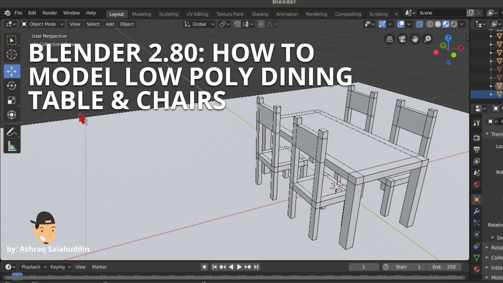This screenshot has width=503, height=283.
Task: Open Object Data green triangle tab
Action: point(476,258)
